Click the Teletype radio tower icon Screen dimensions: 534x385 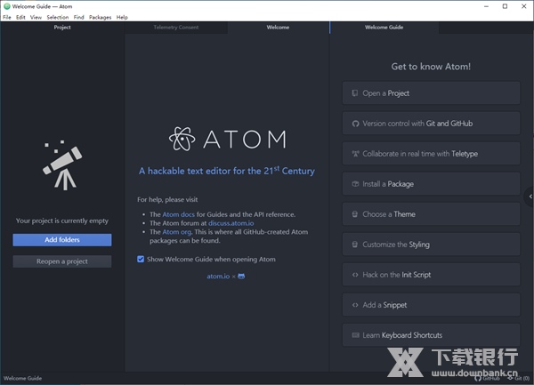355,154
